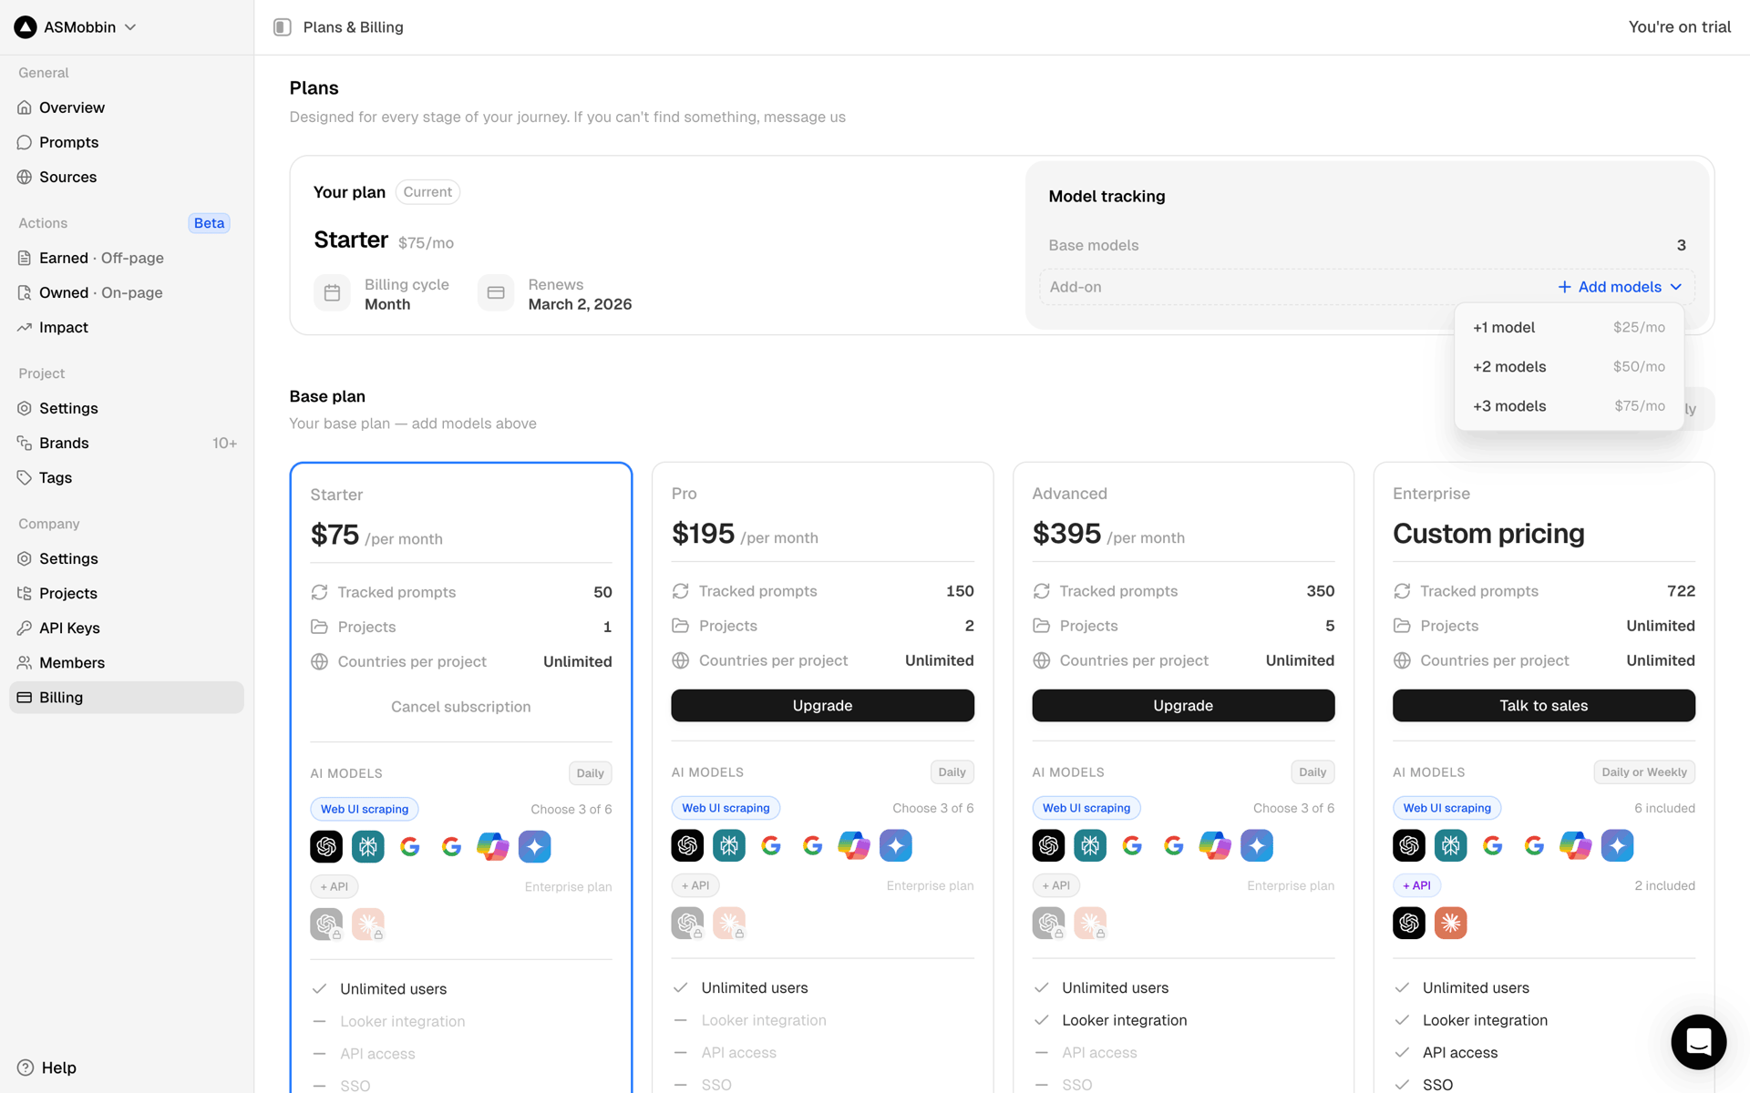Select the Gemini model icon in Pro plan
Screen dimensions: 1750x1093
[896, 846]
